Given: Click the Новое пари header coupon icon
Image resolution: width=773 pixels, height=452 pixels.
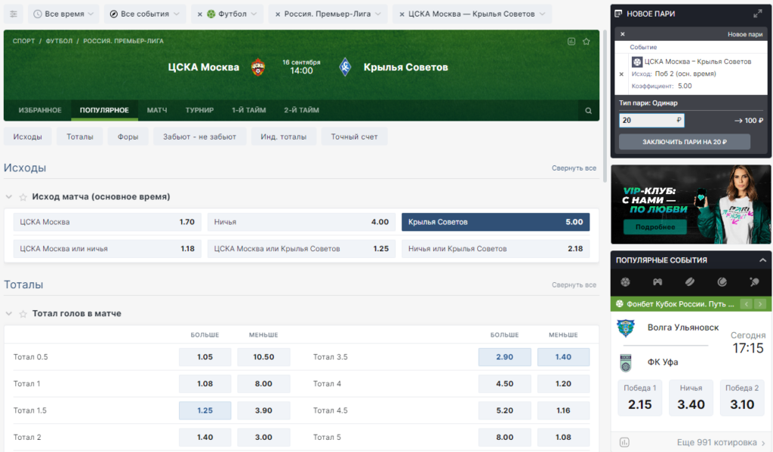Looking at the screenshot, I should pos(618,14).
